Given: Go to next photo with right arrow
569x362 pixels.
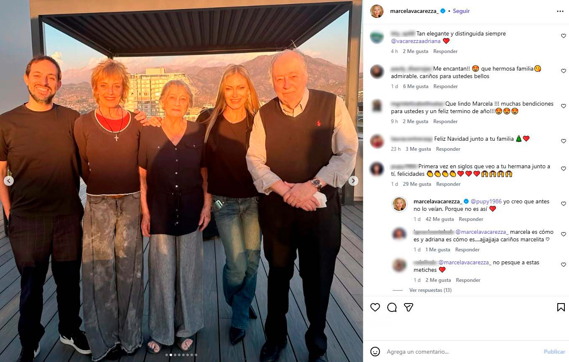Looking at the screenshot, I should point(353,181).
